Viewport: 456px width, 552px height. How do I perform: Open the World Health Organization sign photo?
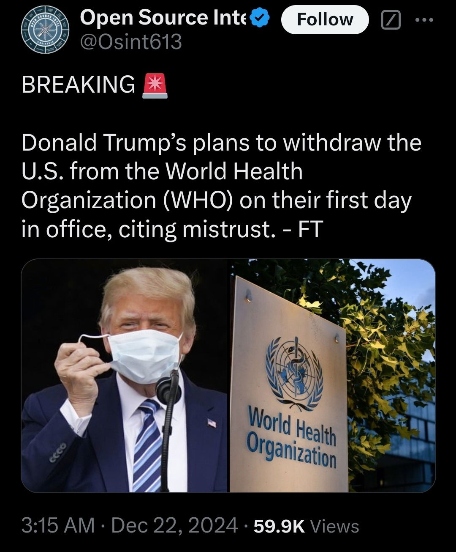click(x=332, y=376)
